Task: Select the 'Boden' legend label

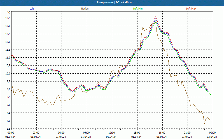Action: click(85, 9)
